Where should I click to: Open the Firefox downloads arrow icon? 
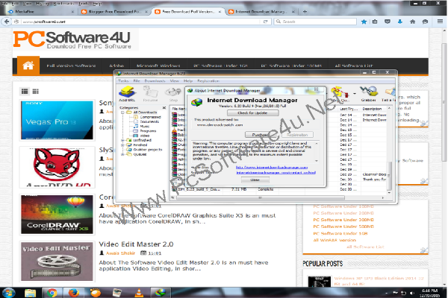[399, 22]
